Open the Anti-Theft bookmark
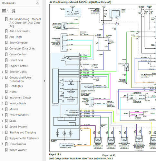This screenshot has width=156, height=161. coord(15,37)
